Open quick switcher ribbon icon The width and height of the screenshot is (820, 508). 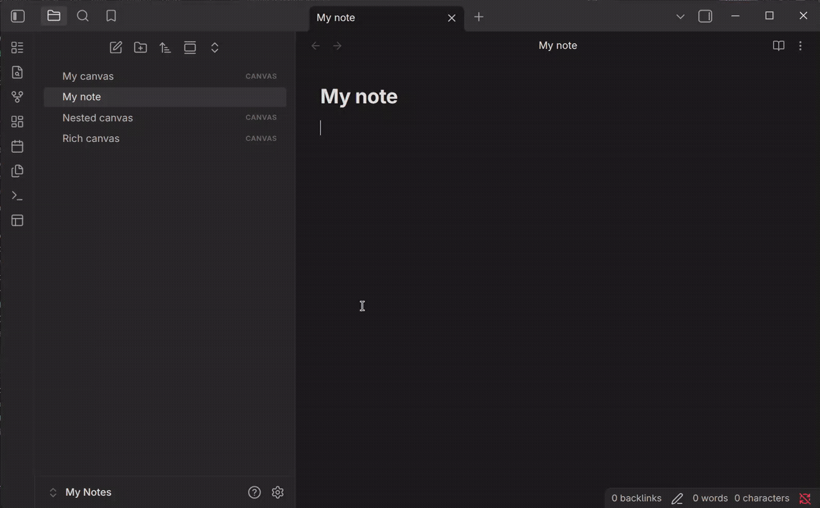coord(17,47)
